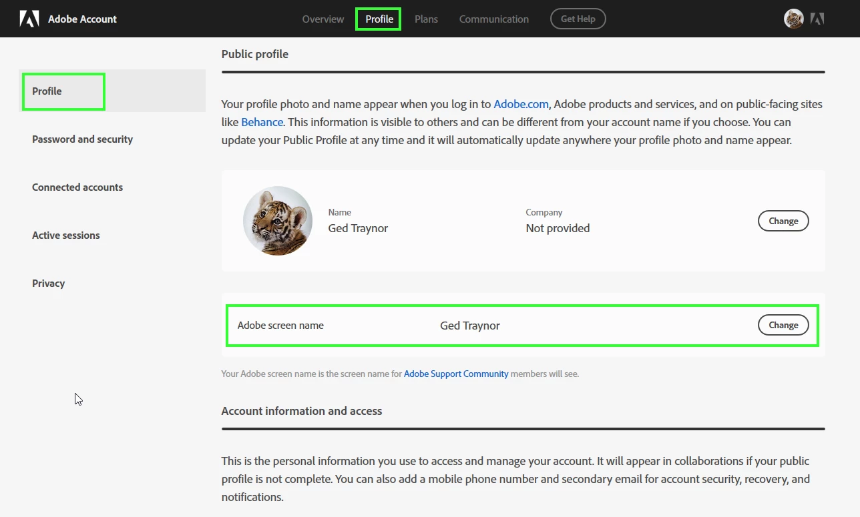
Task: Click the Adobe Account title text
Action: [x=82, y=19]
